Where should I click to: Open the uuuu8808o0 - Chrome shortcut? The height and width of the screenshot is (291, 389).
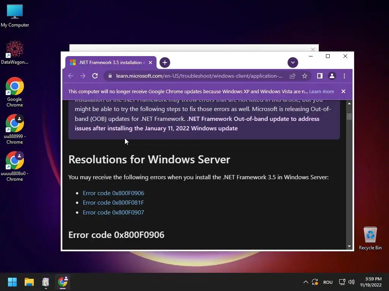pyautogui.click(x=15, y=166)
